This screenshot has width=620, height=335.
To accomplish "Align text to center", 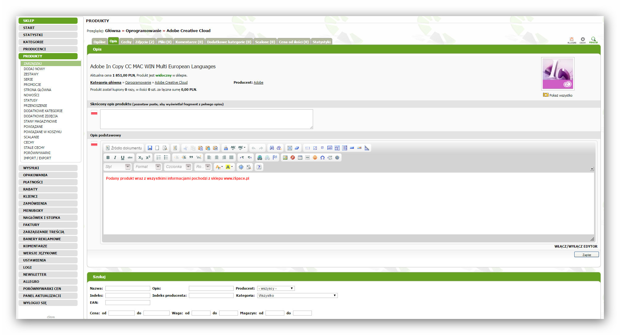I will pos(217,157).
